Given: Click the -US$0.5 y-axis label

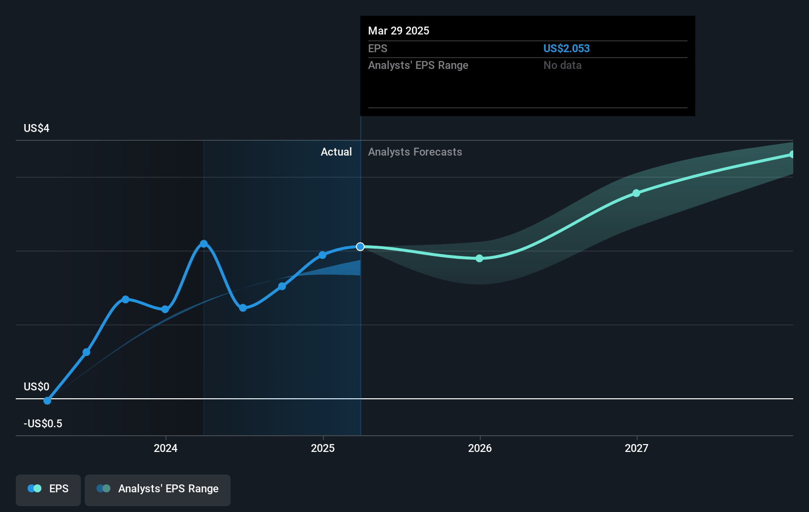Looking at the screenshot, I should point(43,423).
